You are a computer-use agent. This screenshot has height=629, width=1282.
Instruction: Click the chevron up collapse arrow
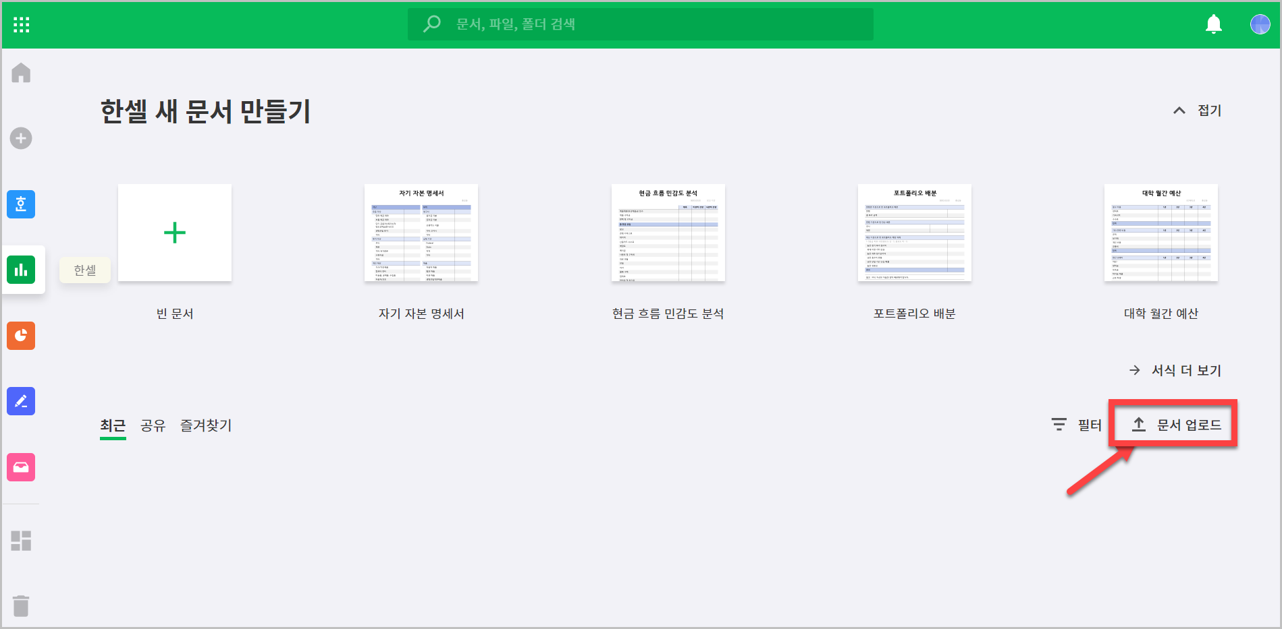pyautogui.click(x=1179, y=111)
